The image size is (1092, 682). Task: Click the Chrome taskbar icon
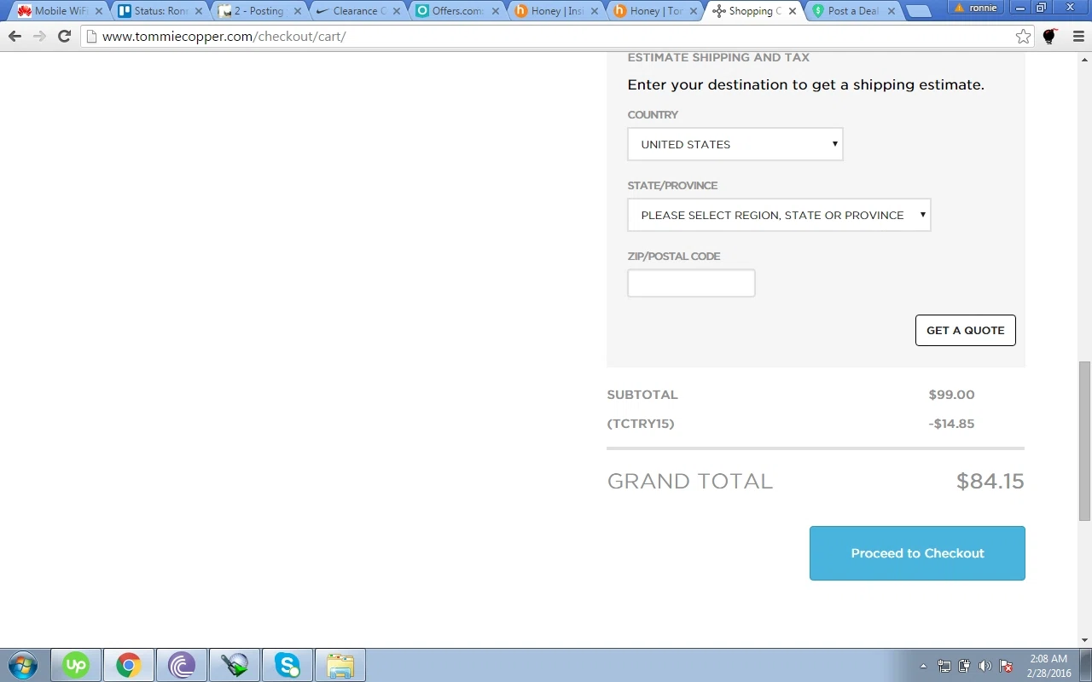click(x=129, y=665)
